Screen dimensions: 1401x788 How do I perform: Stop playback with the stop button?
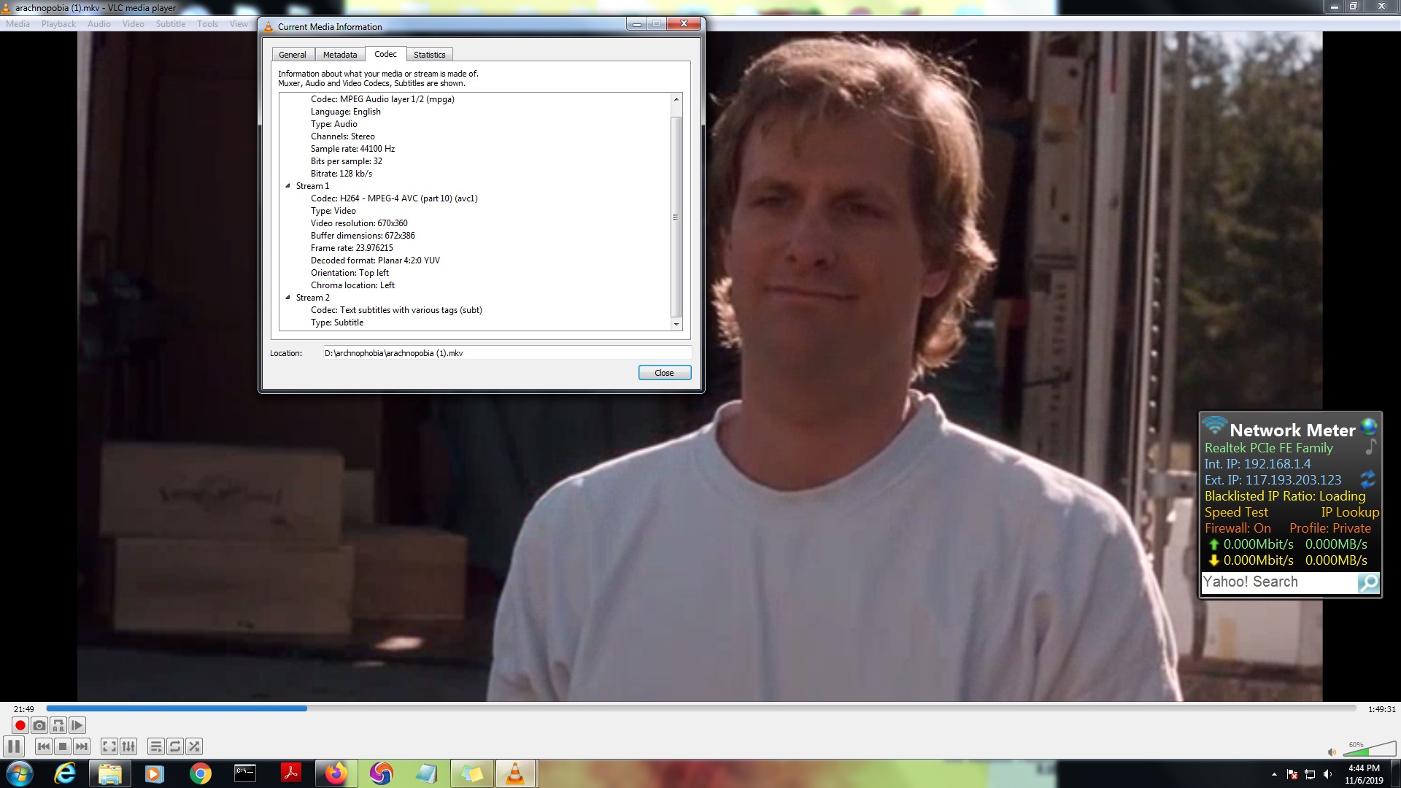(x=63, y=746)
